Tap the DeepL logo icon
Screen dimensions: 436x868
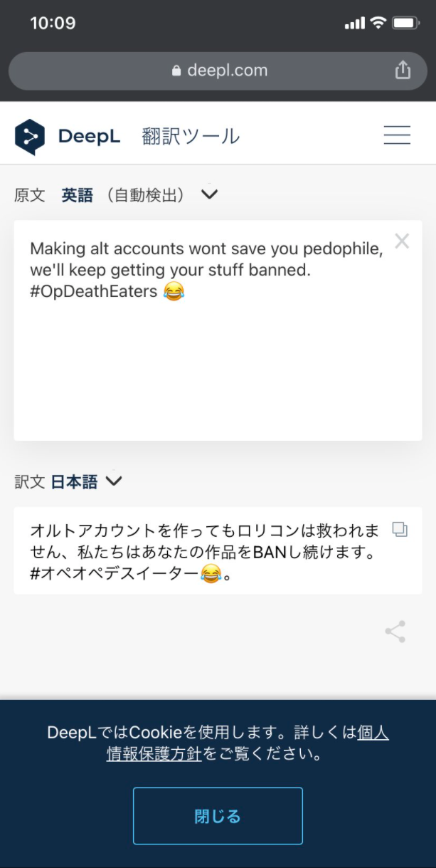[30, 137]
